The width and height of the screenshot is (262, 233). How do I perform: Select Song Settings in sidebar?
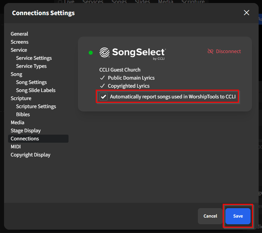(31, 82)
